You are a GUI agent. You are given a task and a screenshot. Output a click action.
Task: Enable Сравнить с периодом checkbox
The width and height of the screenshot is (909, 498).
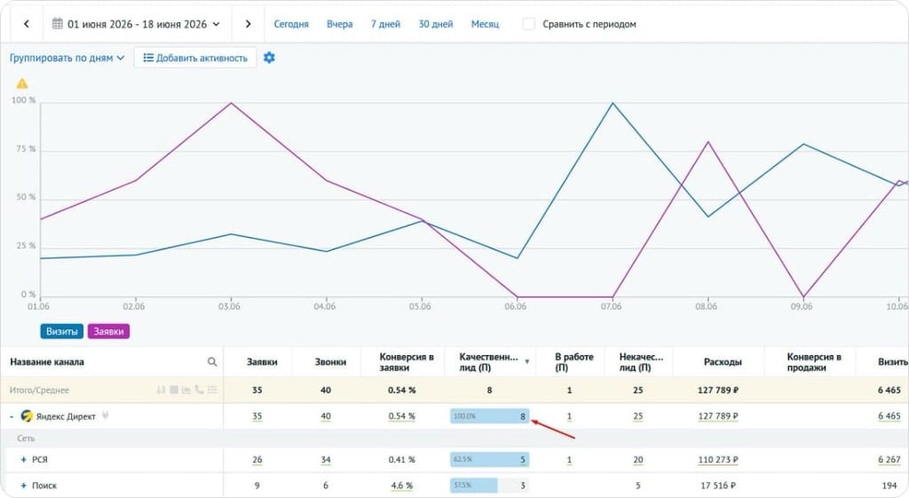coord(529,24)
